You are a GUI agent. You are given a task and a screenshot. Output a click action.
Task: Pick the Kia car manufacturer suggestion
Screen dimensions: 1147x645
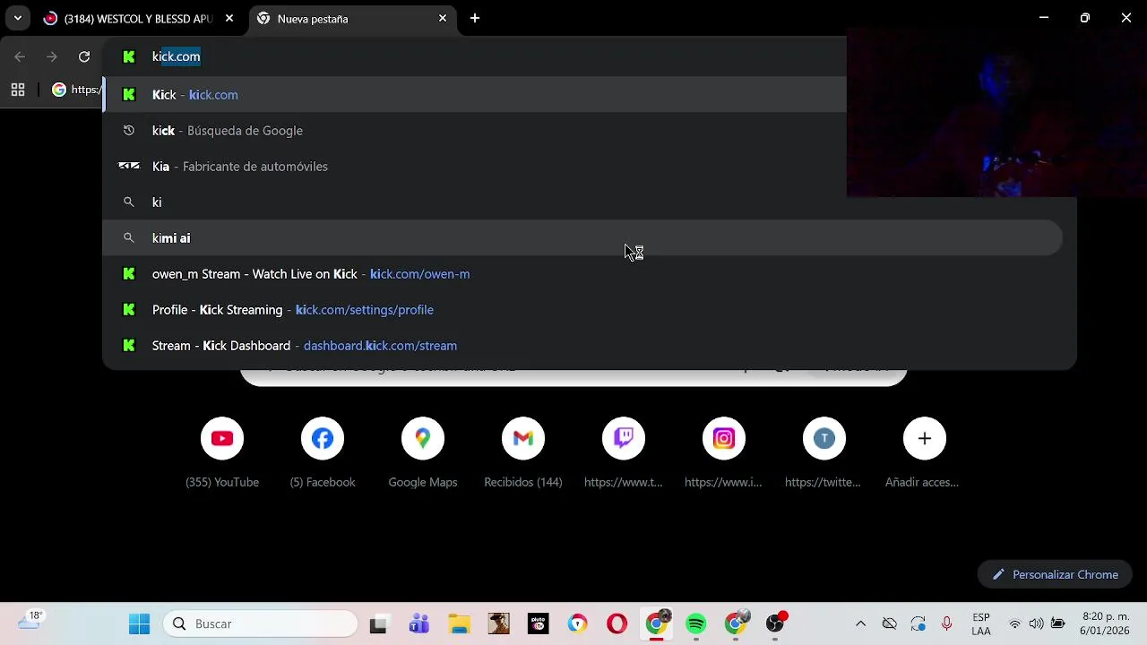(x=475, y=167)
